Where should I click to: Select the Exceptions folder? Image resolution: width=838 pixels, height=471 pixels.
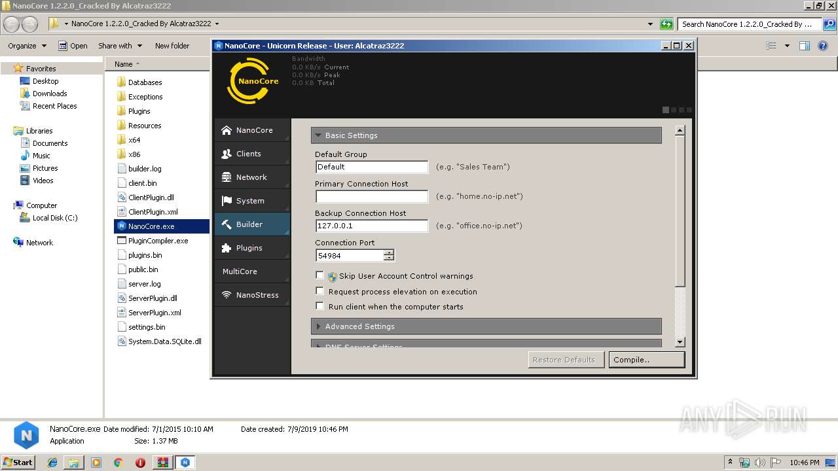145,97
